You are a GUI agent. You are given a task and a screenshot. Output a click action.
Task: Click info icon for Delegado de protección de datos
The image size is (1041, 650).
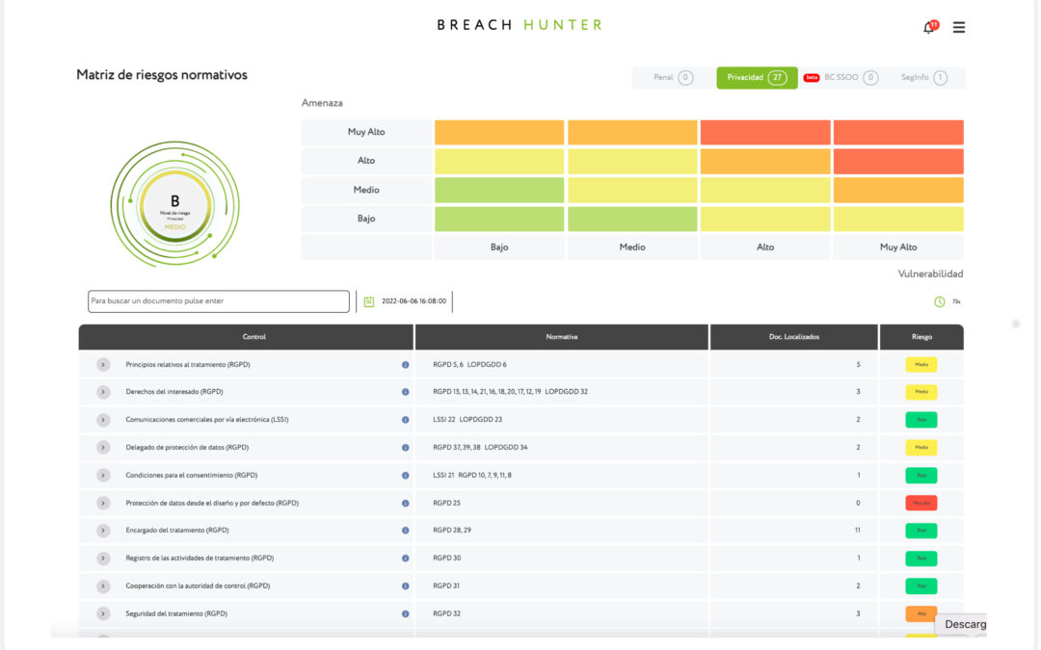[405, 448]
